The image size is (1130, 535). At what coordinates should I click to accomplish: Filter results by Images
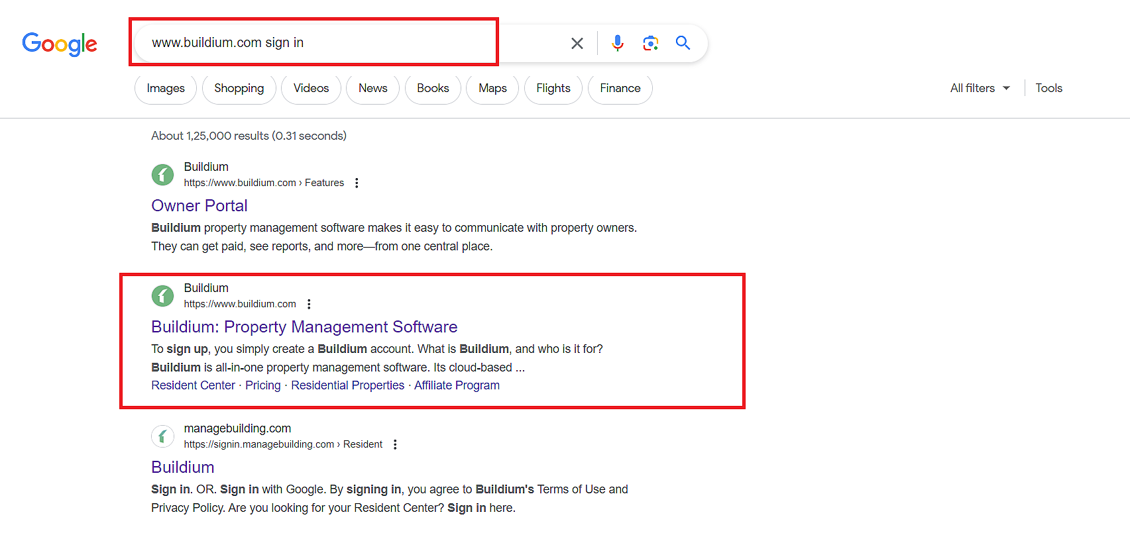pyautogui.click(x=166, y=88)
